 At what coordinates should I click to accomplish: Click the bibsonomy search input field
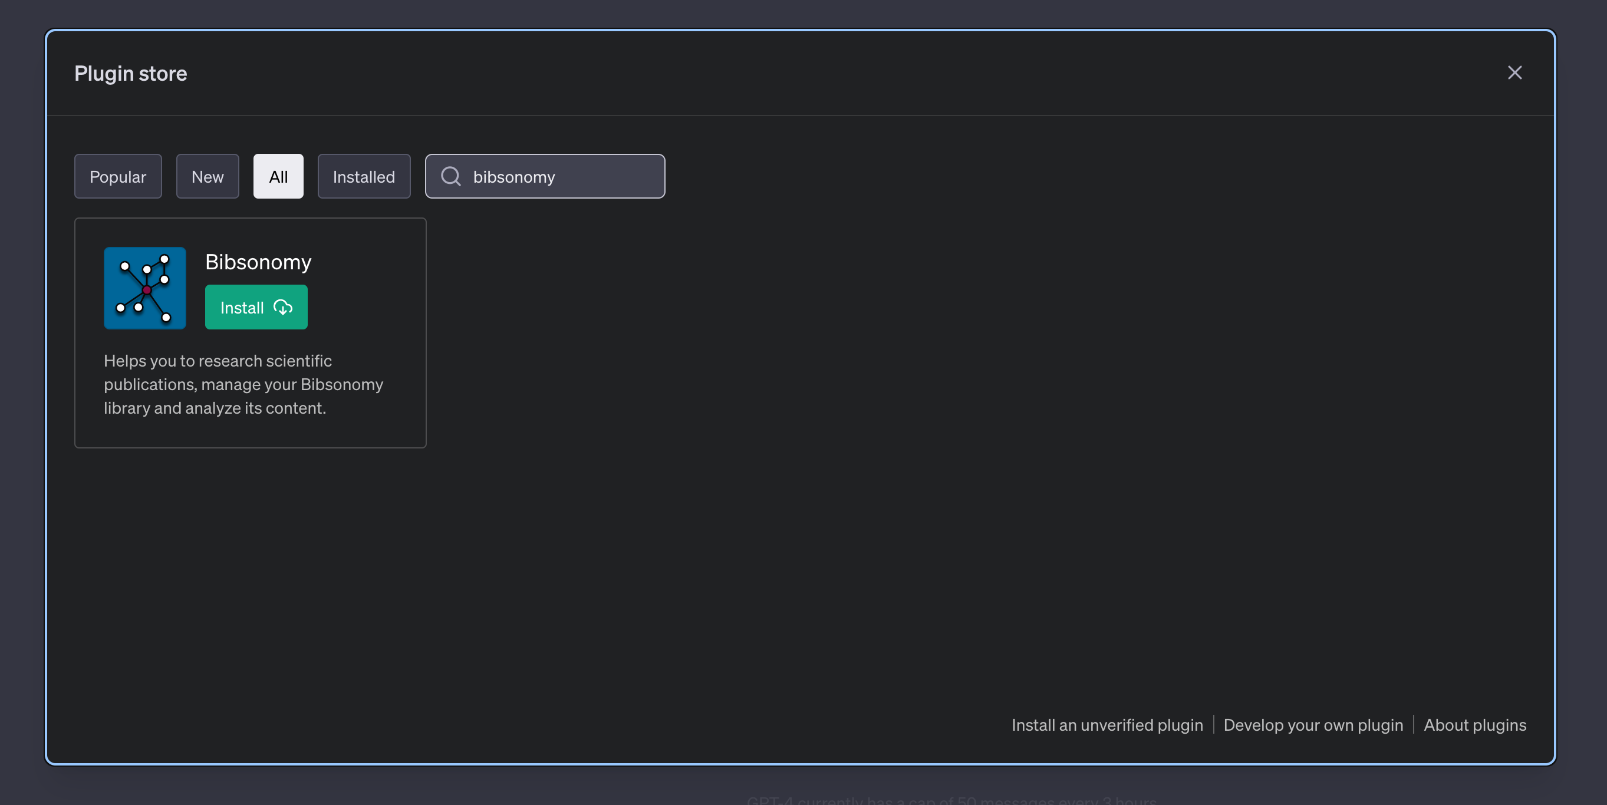(x=545, y=176)
